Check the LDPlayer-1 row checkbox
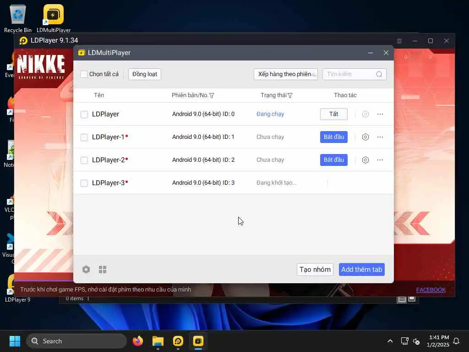469x352 pixels. [x=84, y=137]
